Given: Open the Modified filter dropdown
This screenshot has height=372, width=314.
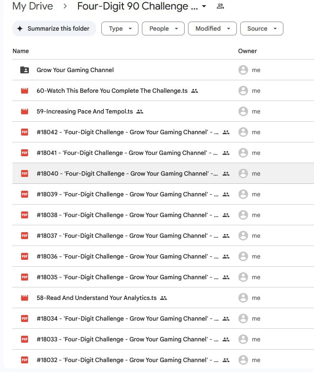Looking at the screenshot, I should [x=212, y=28].
